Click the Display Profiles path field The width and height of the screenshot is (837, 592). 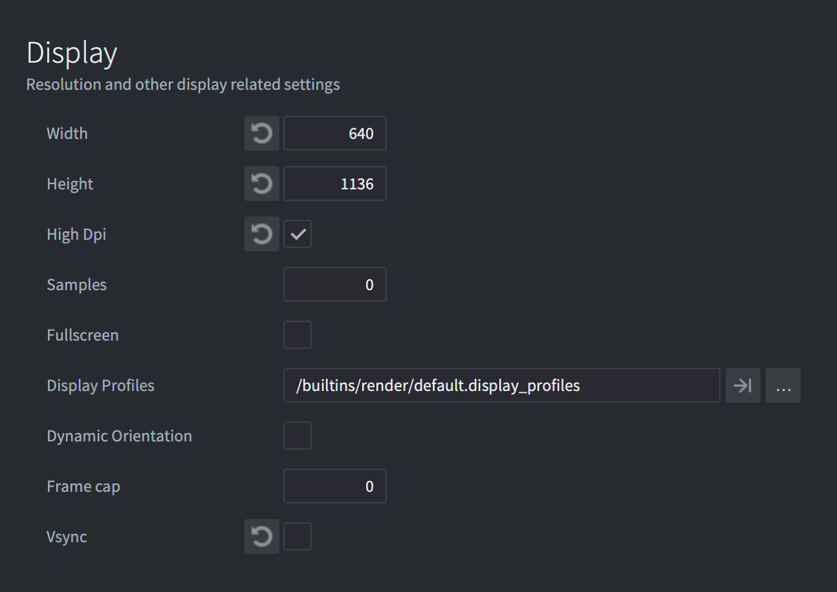pyautogui.click(x=501, y=386)
